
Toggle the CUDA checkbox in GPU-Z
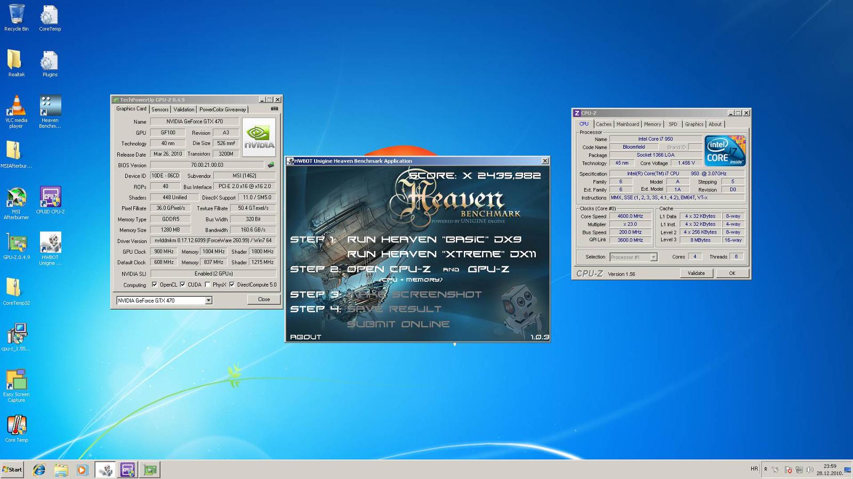[183, 285]
